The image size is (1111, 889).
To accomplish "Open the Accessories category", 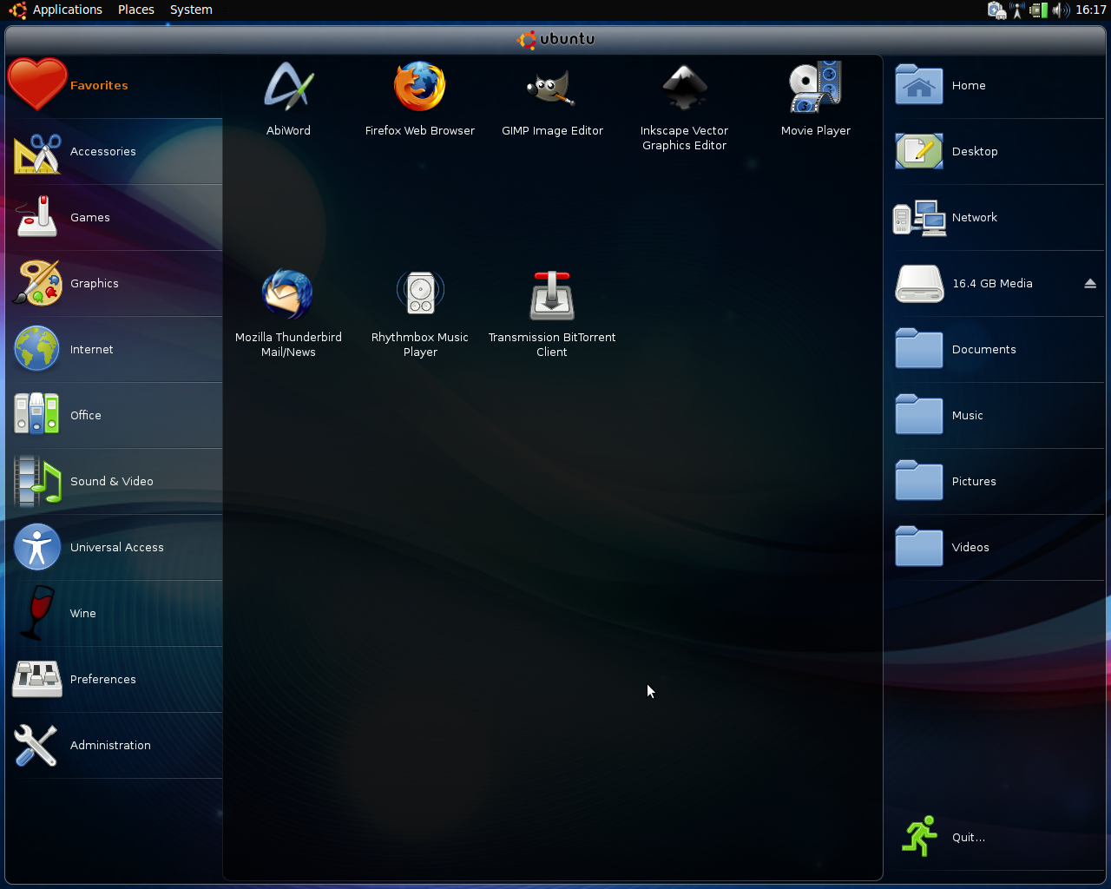I will click(114, 151).
